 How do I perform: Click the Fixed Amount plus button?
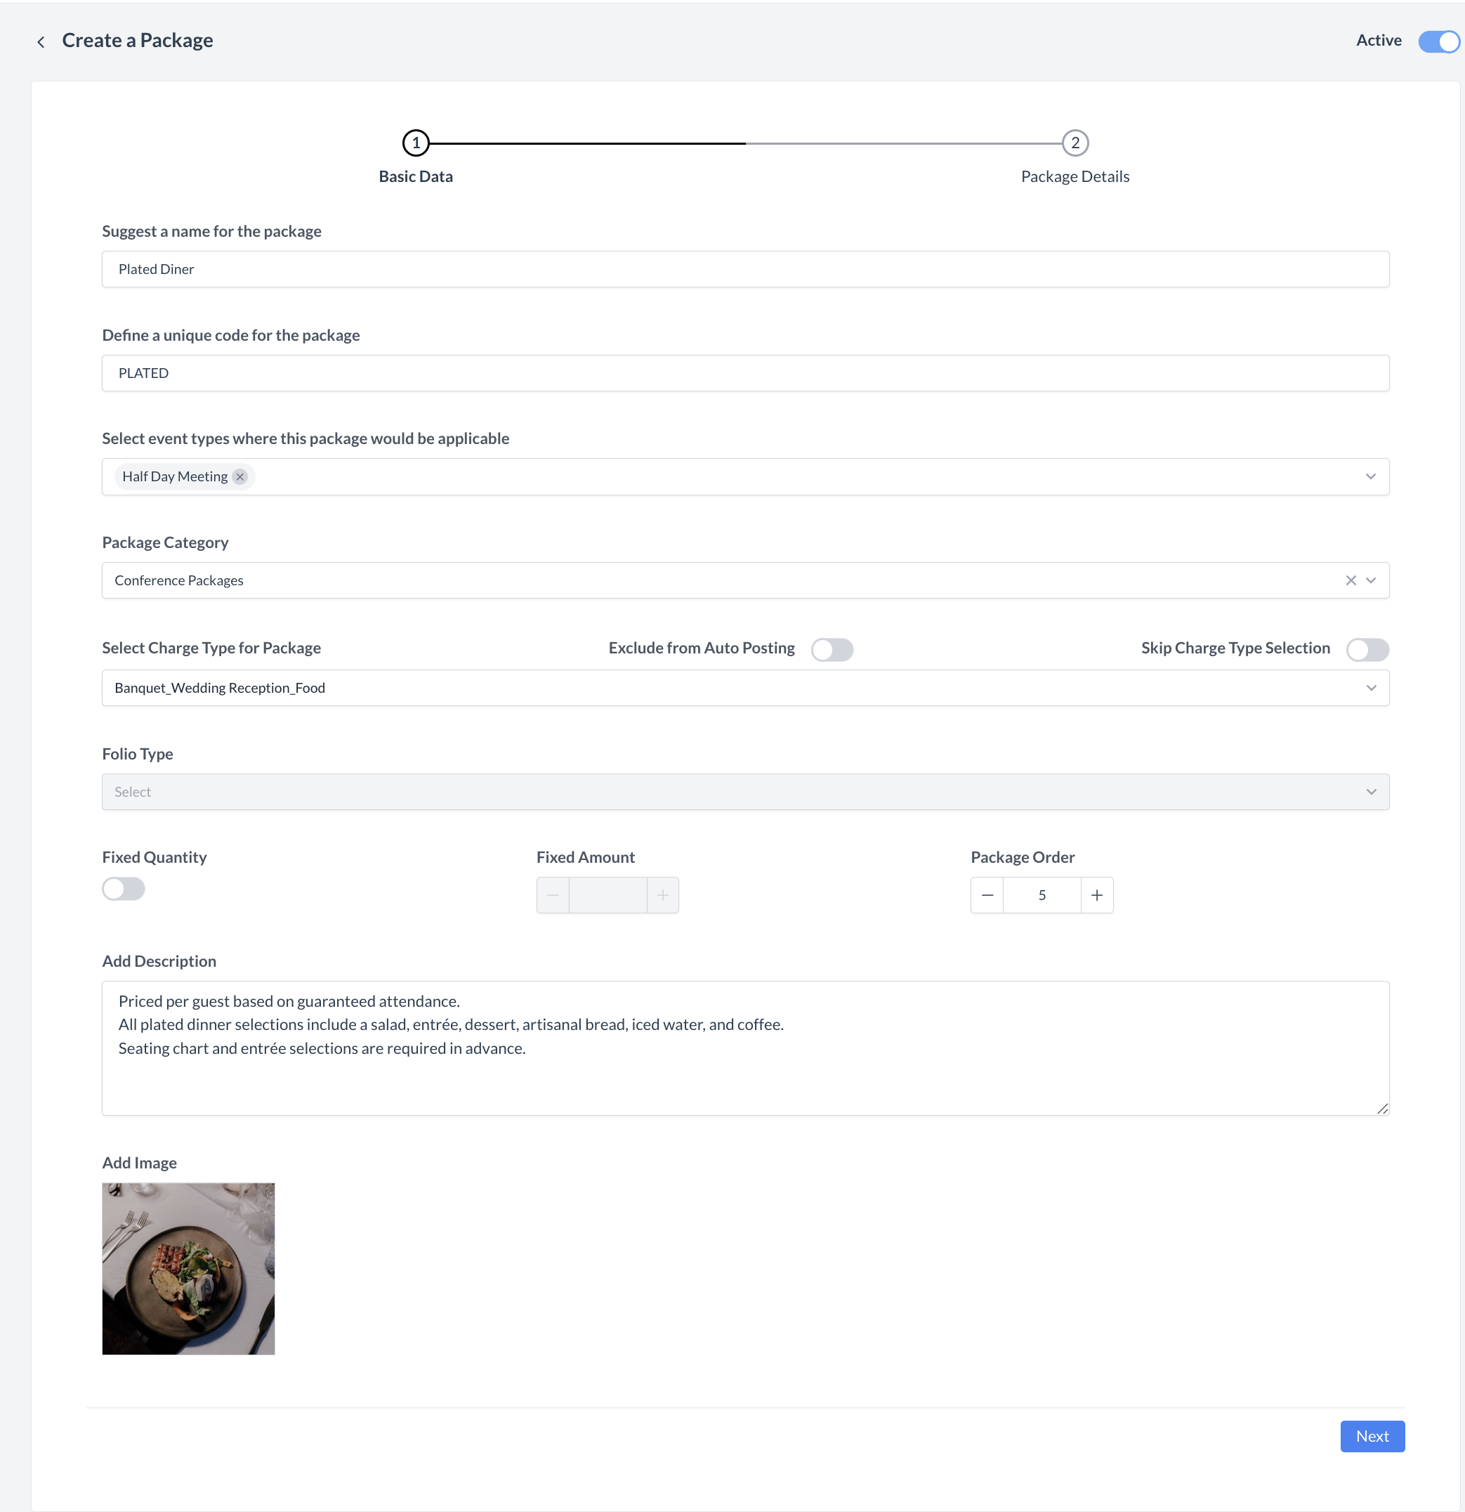coord(662,895)
